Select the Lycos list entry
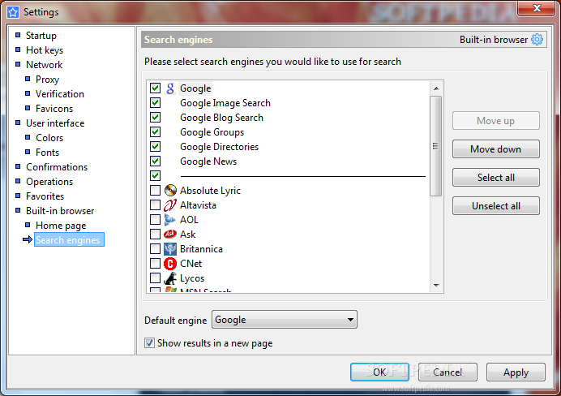Image resolution: width=561 pixels, height=396 pixels. click(192, 278)
